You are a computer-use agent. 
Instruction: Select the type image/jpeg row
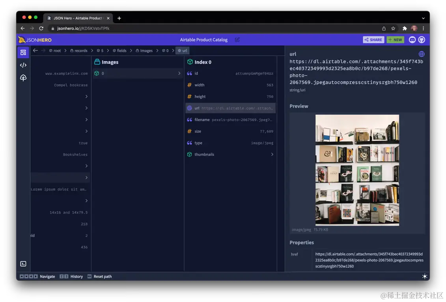tap(230, 143)
